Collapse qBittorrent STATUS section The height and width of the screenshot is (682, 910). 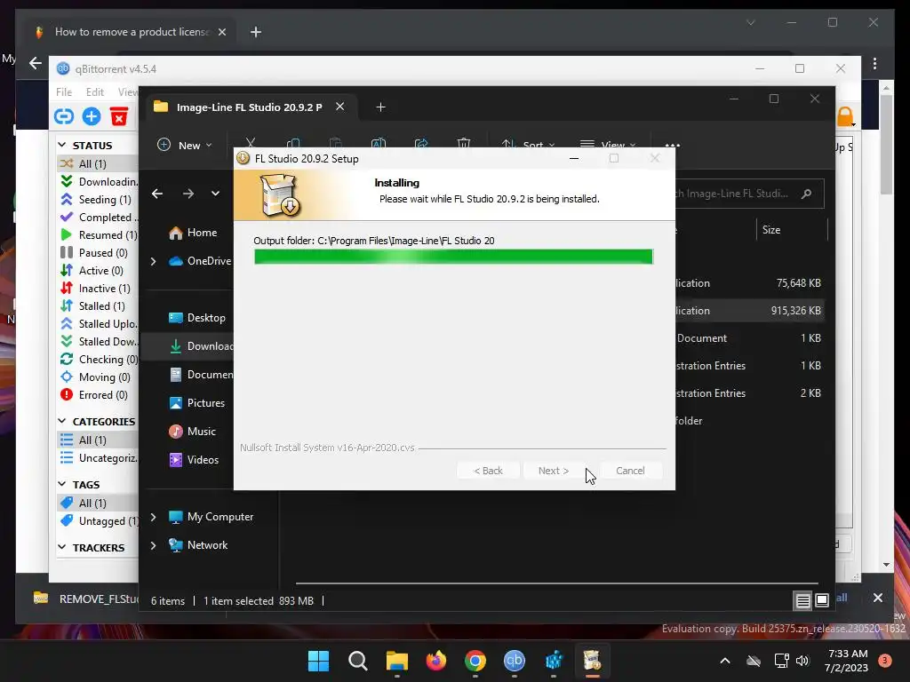click(x=62, y=145)
